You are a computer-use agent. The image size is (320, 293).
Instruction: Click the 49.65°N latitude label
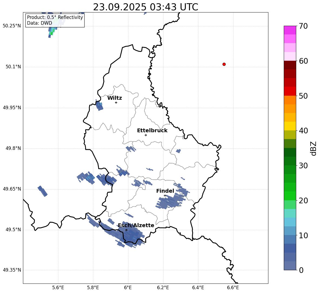[x=12, y=189]
